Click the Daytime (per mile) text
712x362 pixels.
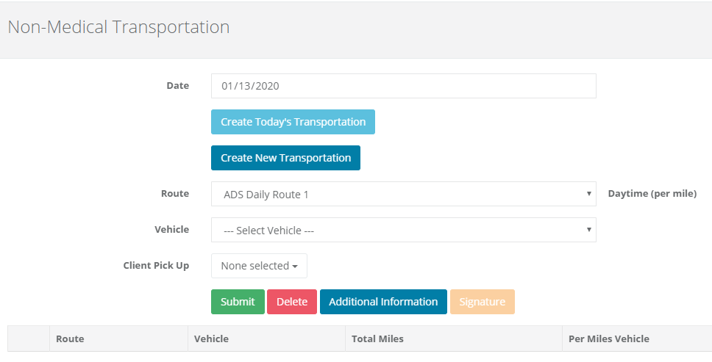point(652,194)
